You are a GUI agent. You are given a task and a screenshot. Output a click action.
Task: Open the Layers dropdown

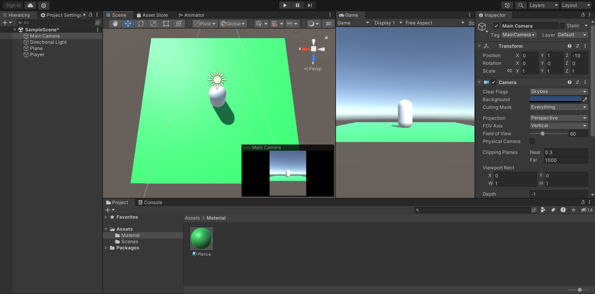543,5
